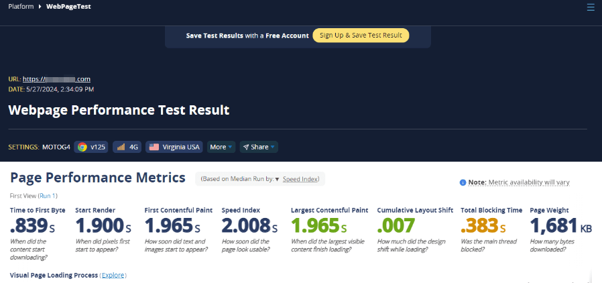
Task: Open the Explore link
Action: tap(113, 276)
